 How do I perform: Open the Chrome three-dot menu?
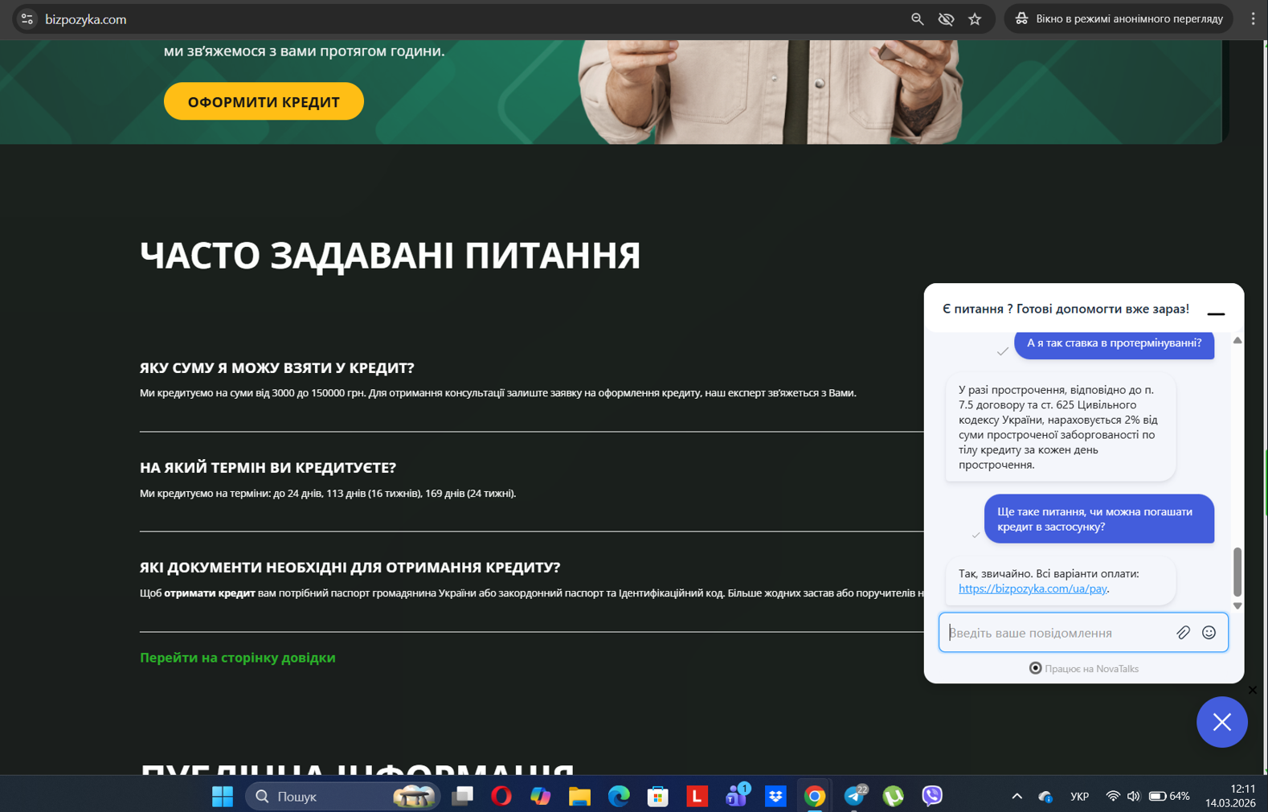(1253, 19)
